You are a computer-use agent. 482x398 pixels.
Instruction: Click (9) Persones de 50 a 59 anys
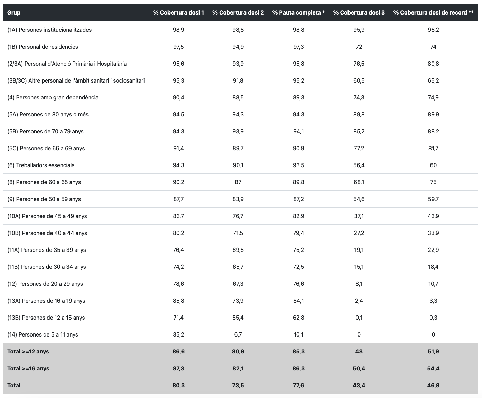coord(44,199)
